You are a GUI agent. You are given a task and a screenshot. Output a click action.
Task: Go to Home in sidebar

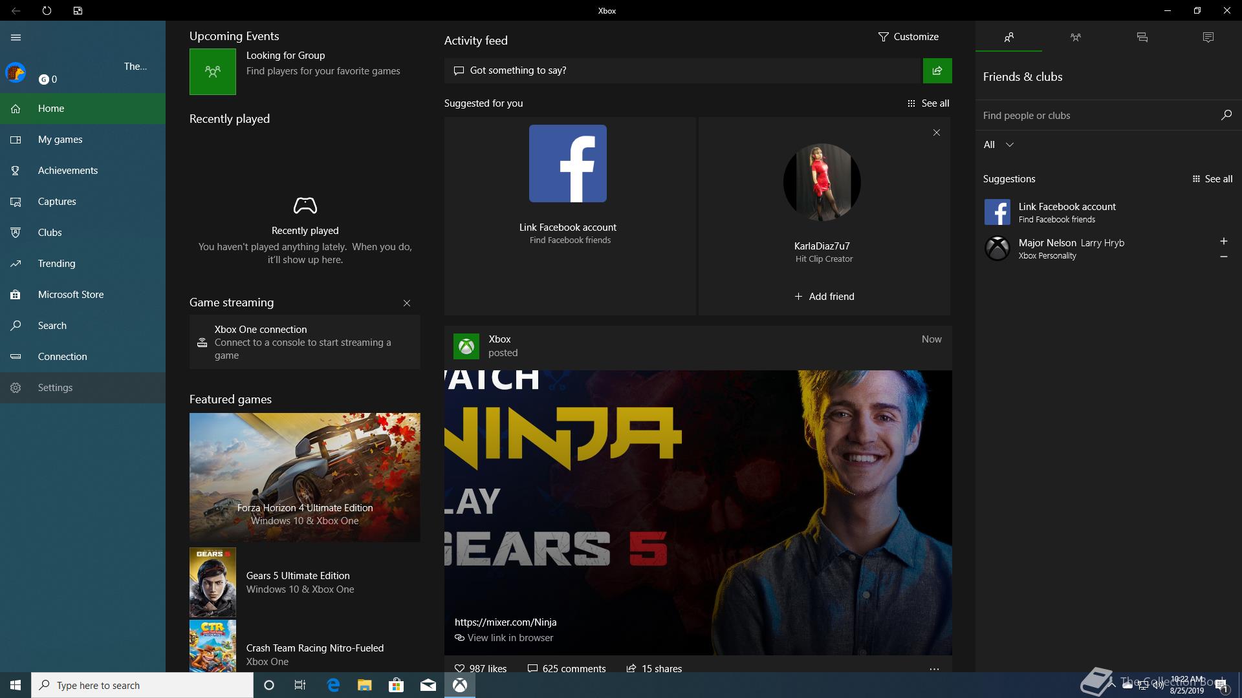click(x=83, y=109)
